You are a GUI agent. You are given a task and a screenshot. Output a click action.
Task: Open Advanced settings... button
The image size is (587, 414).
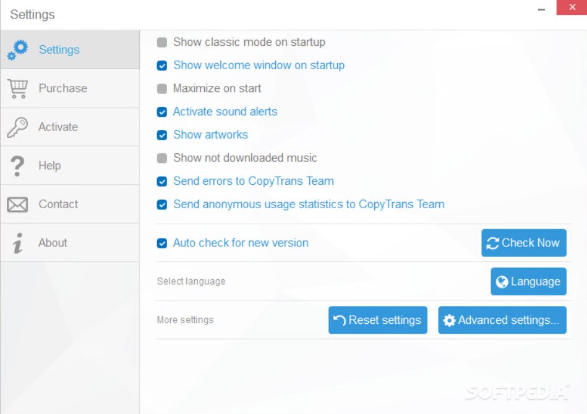point(502,320)
